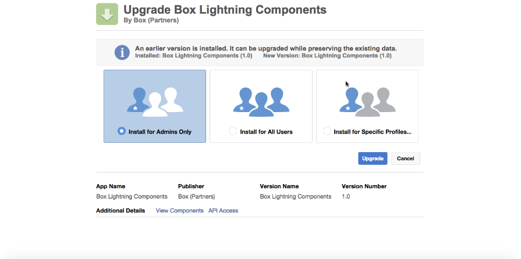Click the Upgrade Box Lightning Components heading
The height and width of the screenshot is (259, 521).
click(x=225, y=10)
